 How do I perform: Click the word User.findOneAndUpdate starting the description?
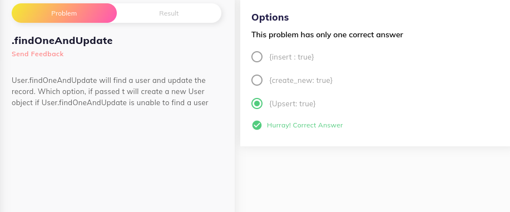point(55,81)
